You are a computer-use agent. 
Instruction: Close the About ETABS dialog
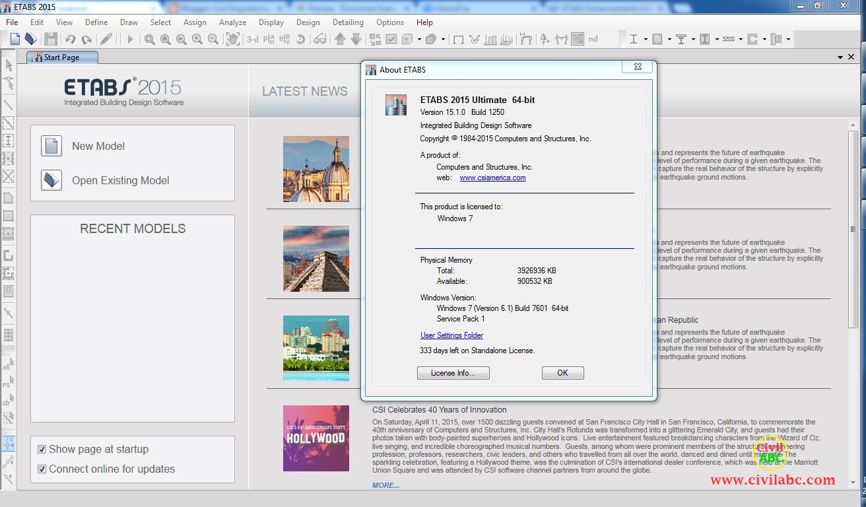click(637, 67)
